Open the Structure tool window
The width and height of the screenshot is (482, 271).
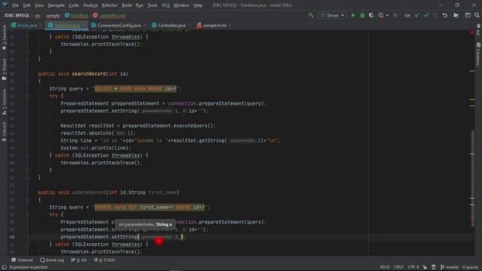tap(4, 102)
